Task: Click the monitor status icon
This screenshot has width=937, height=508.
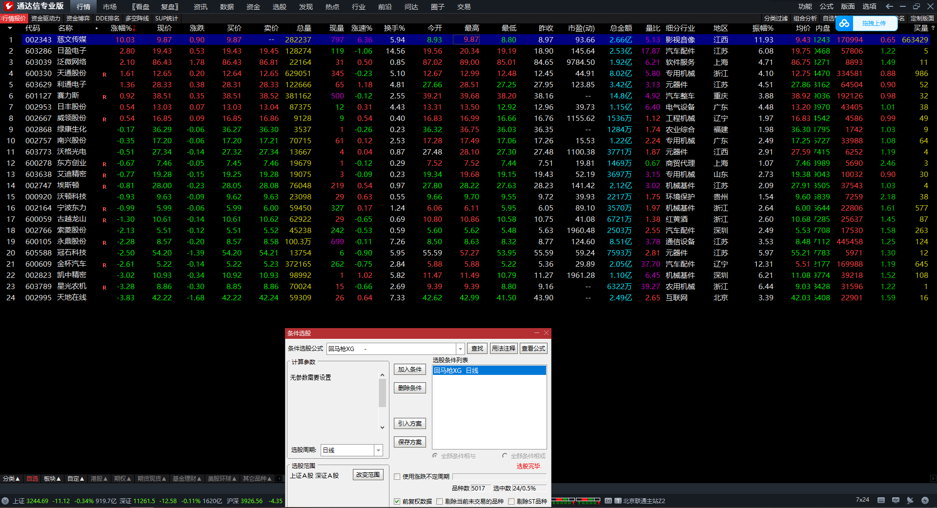Action: [x=896, y=500]
